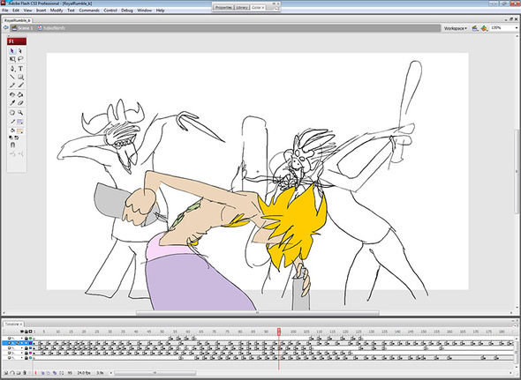Screen dimensions: 521x380
Task: Open the fill color swatch
Action: tap(20, 130)
